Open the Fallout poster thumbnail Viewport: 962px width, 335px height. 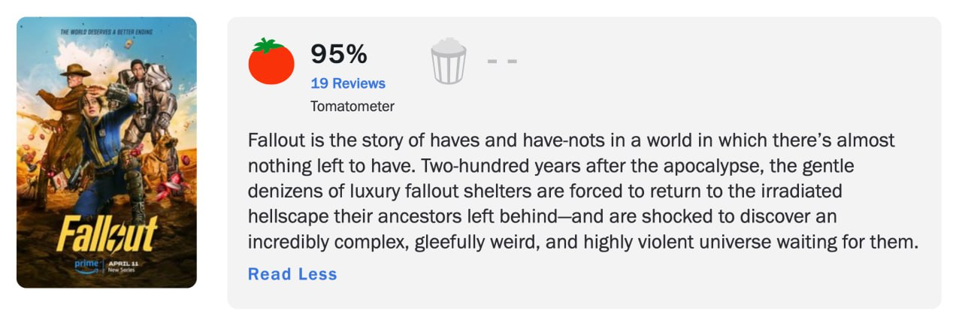coord(107,152)
